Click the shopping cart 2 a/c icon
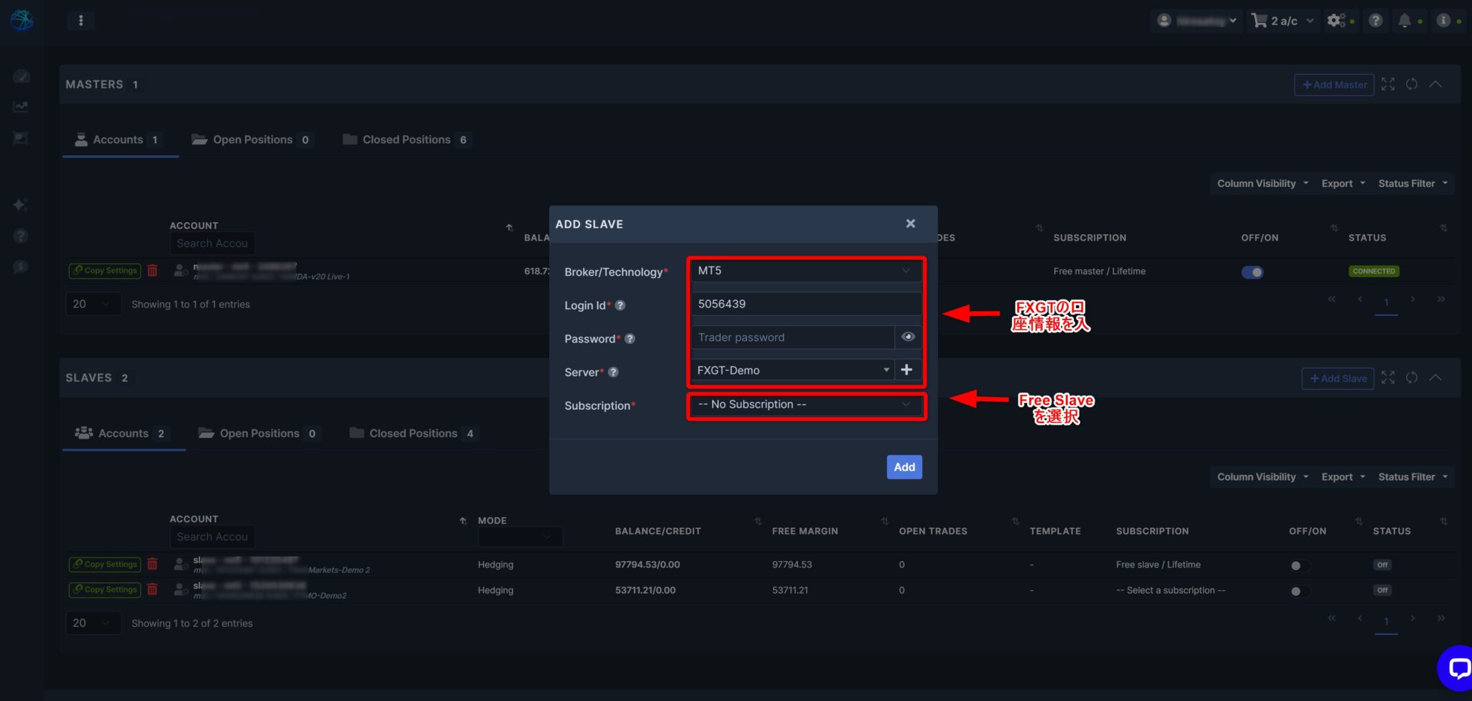The height and width of the screenshot is (701, 1472). [x=1259, y=20]
